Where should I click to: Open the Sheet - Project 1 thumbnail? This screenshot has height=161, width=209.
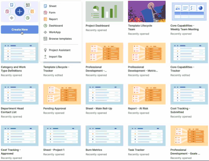tap(62, 136)
